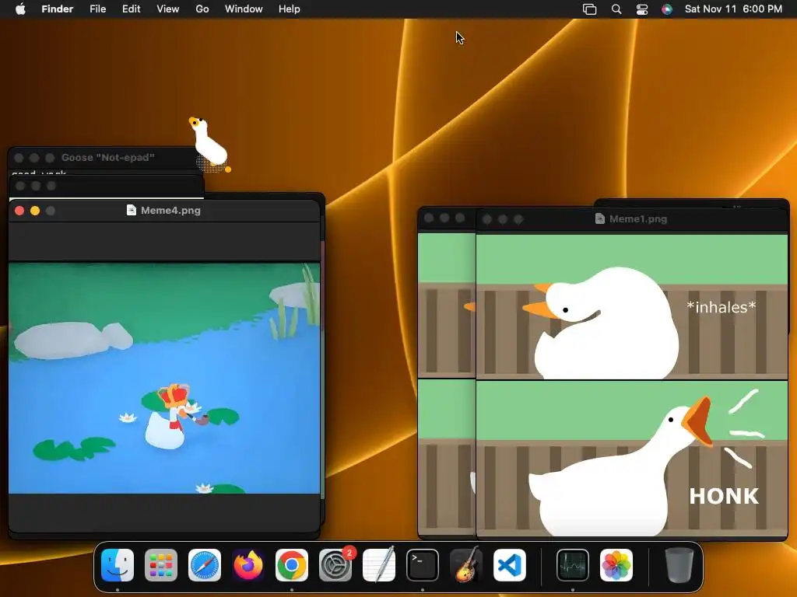Open the File menu
This screenshot has height=597, width=797.
[x=97, y=9]
